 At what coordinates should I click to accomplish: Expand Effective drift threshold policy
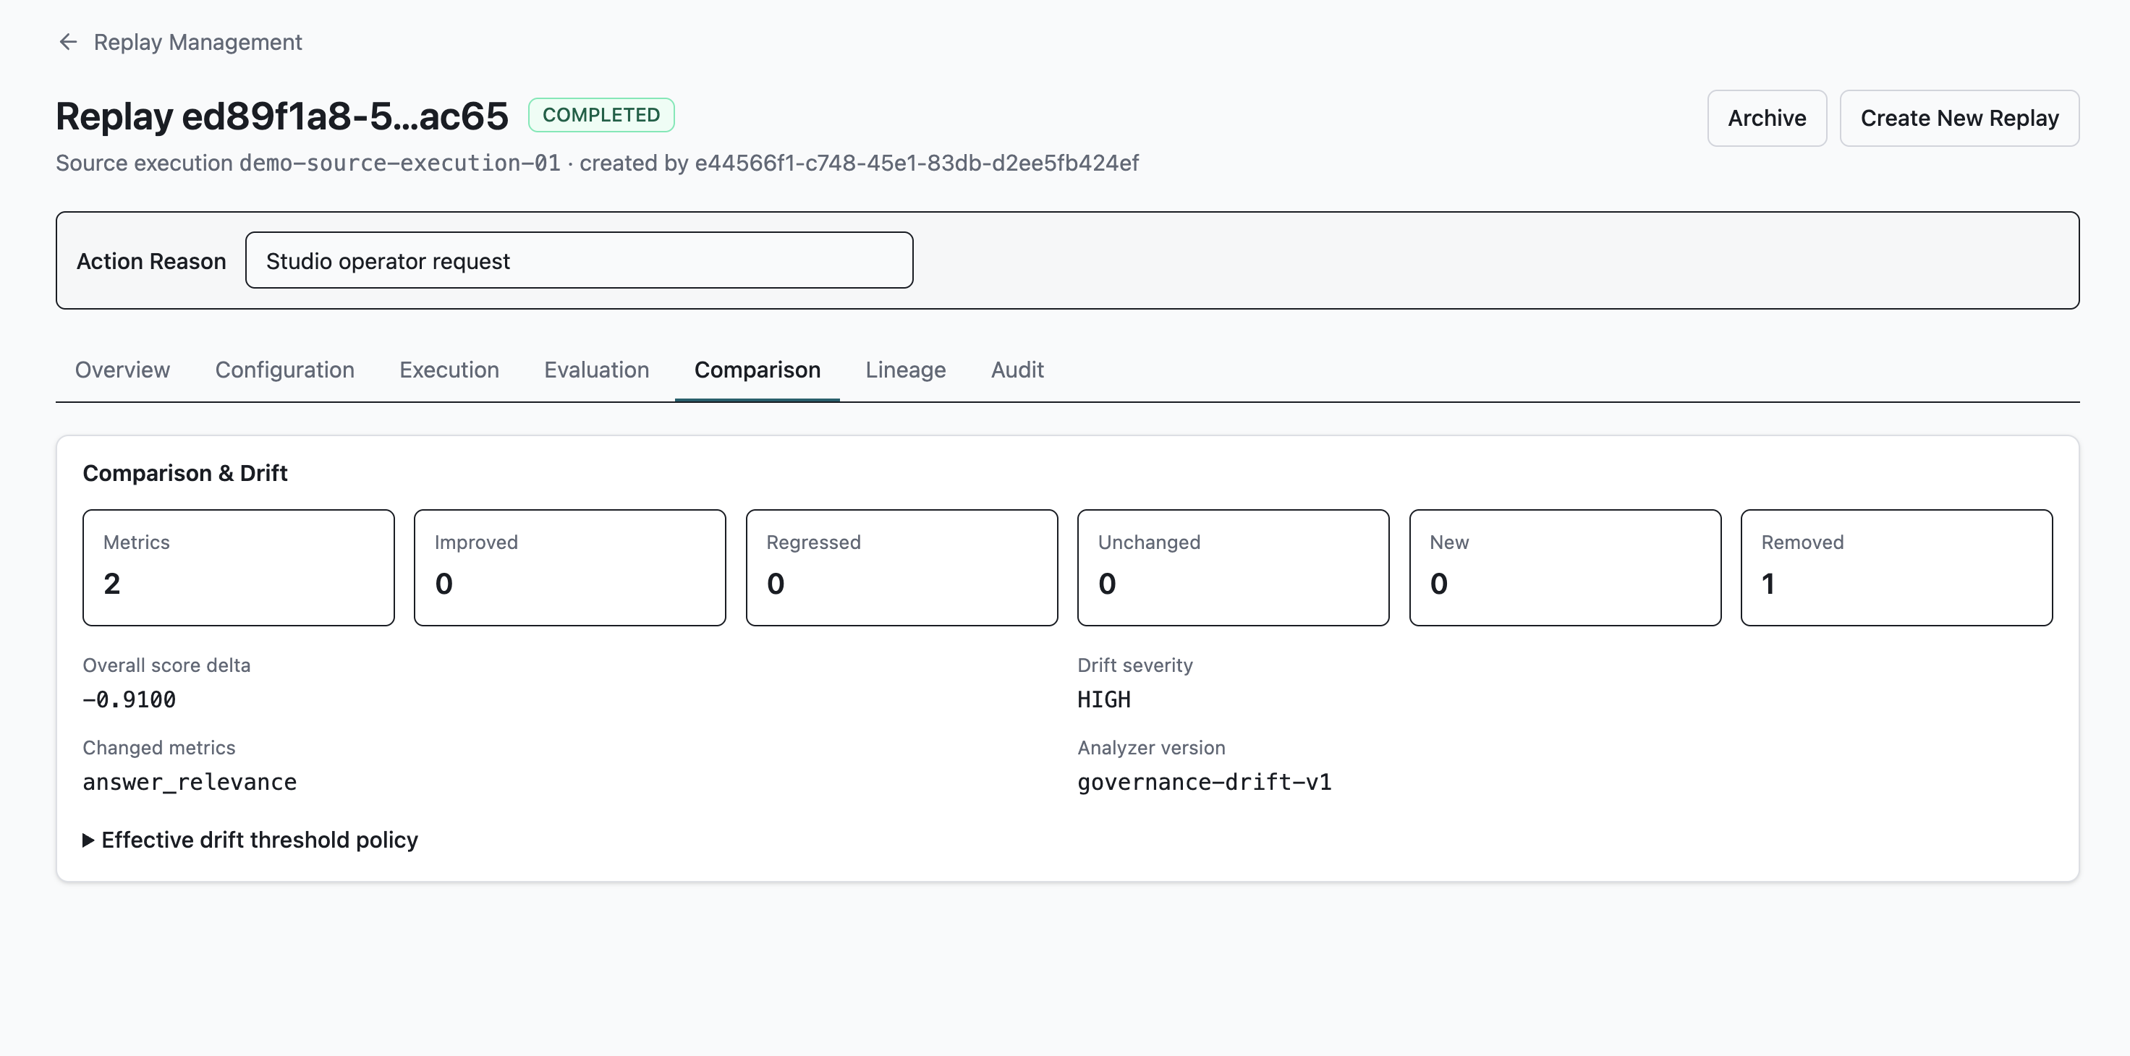[250, 840]
